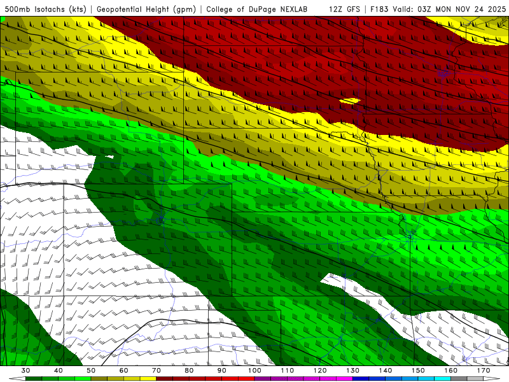Click the 100 label on the color scale

coord(255,371)
